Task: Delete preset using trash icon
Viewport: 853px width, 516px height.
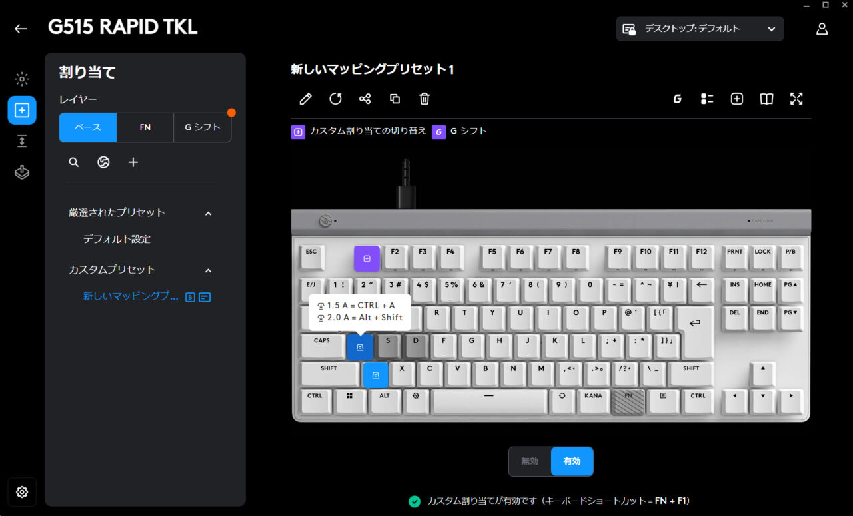Action: click(x=425, y=99)
